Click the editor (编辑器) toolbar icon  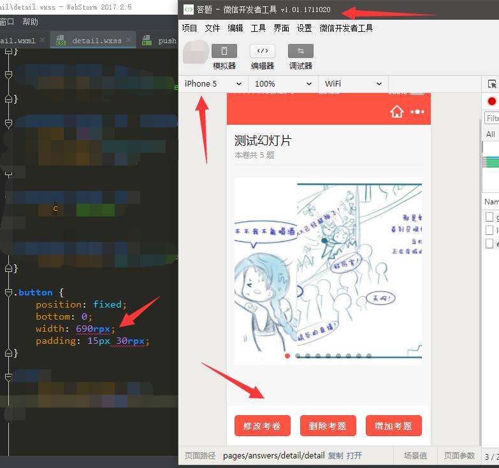pos(263,51)
